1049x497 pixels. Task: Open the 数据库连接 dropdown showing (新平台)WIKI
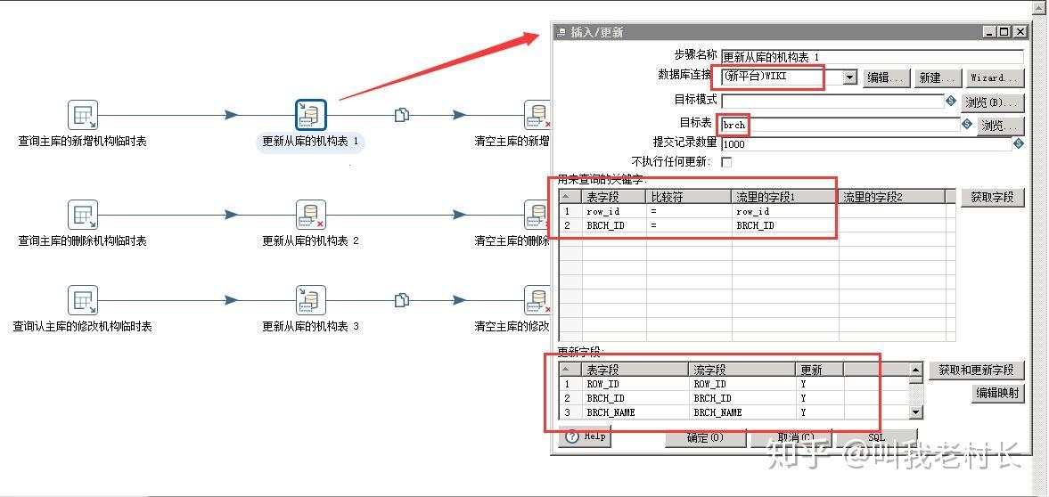(790, 77)
